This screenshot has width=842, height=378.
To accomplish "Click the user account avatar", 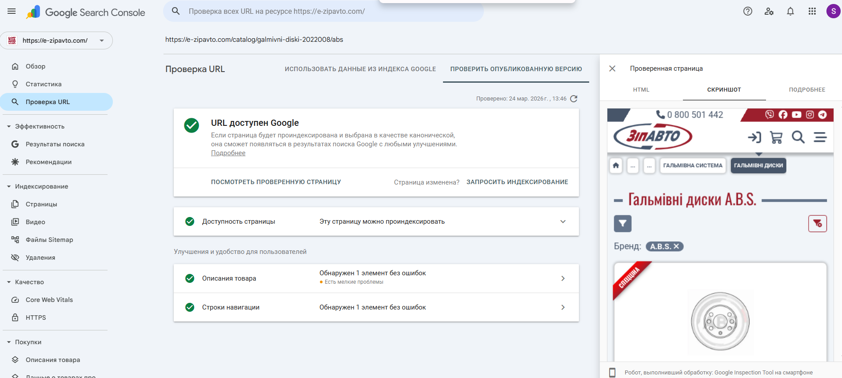I will click(833, 12).
